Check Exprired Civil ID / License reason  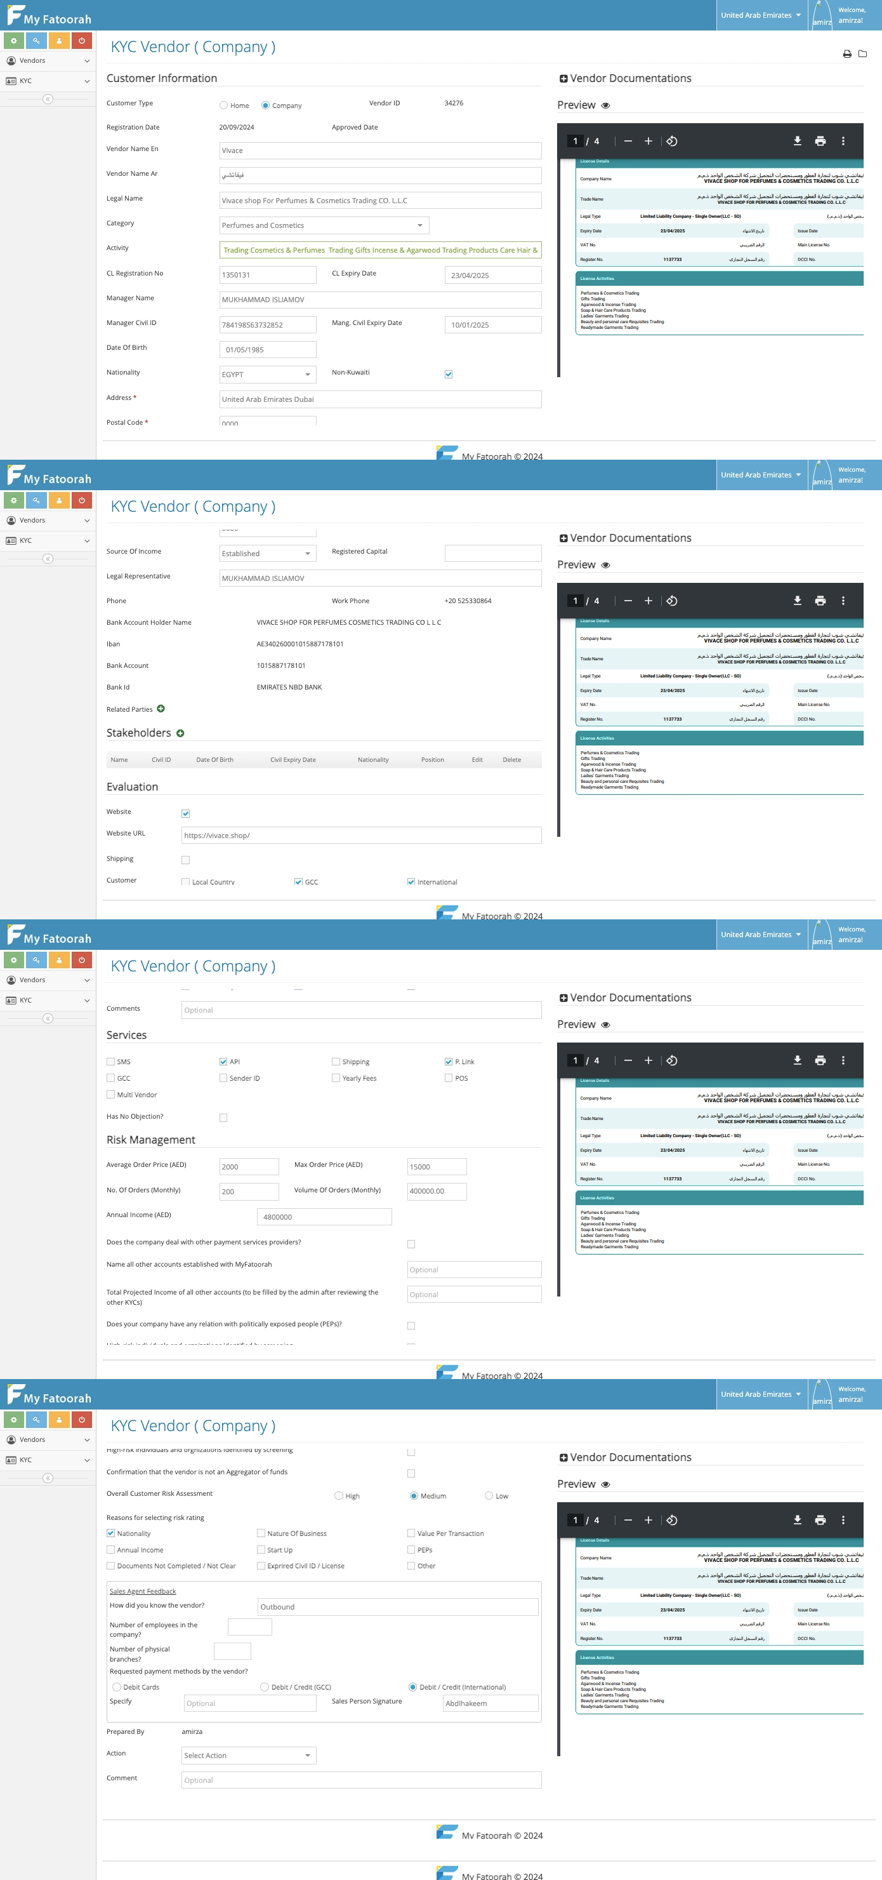point(261,1566)
